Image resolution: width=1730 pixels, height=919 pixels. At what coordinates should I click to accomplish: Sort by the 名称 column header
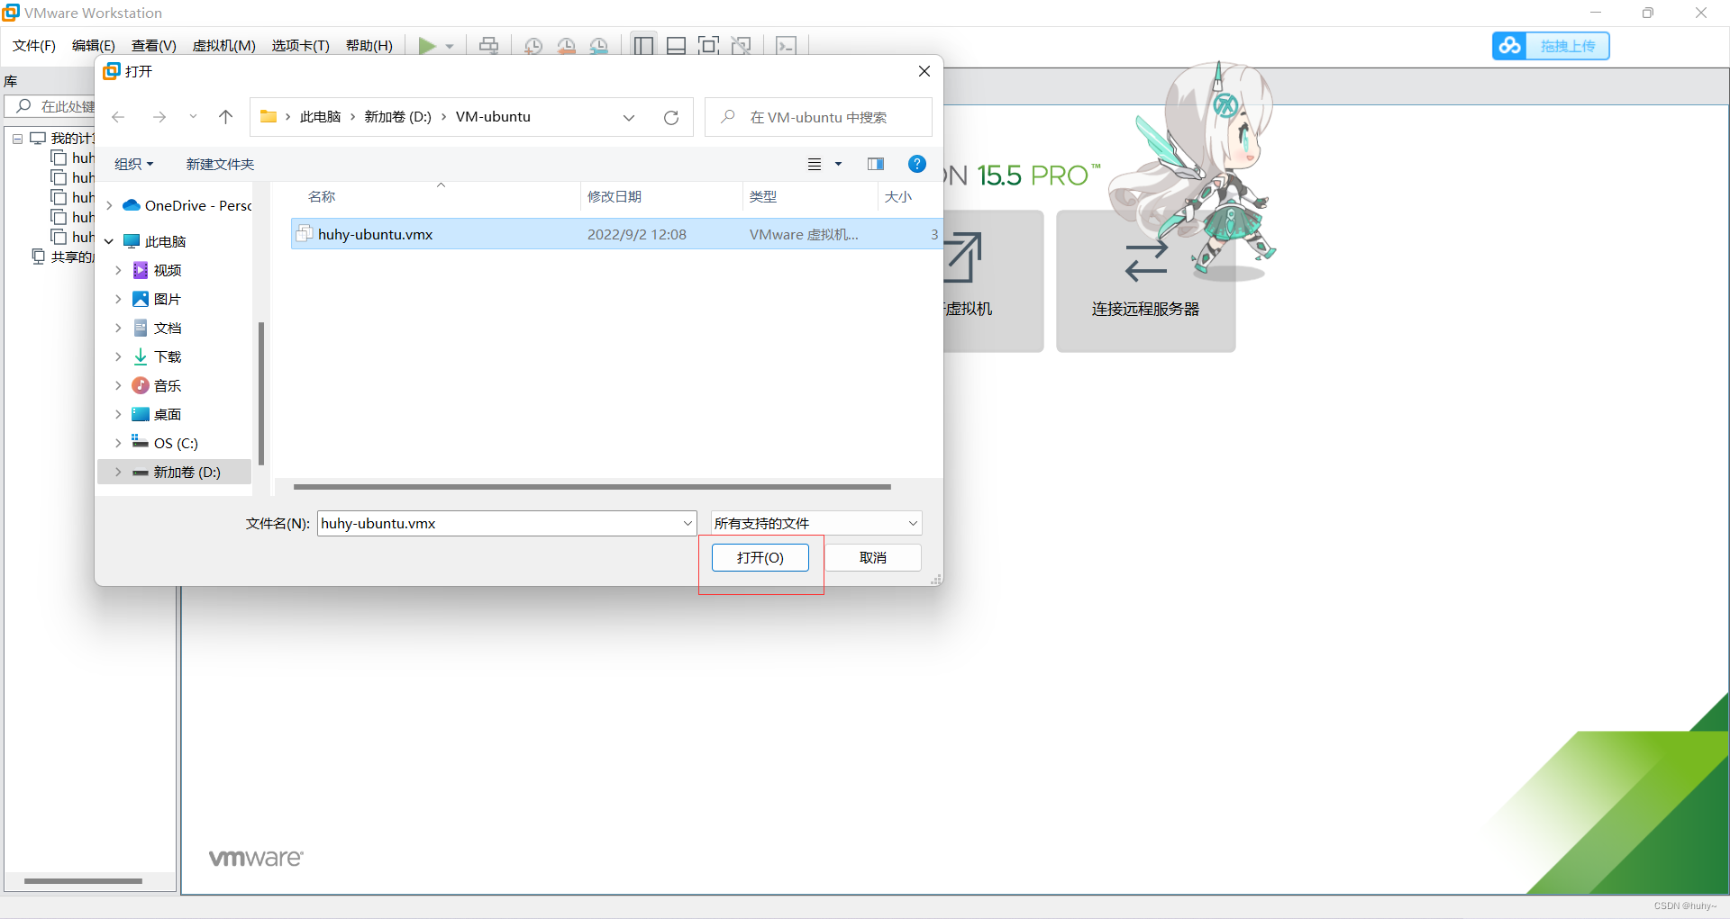322,197
